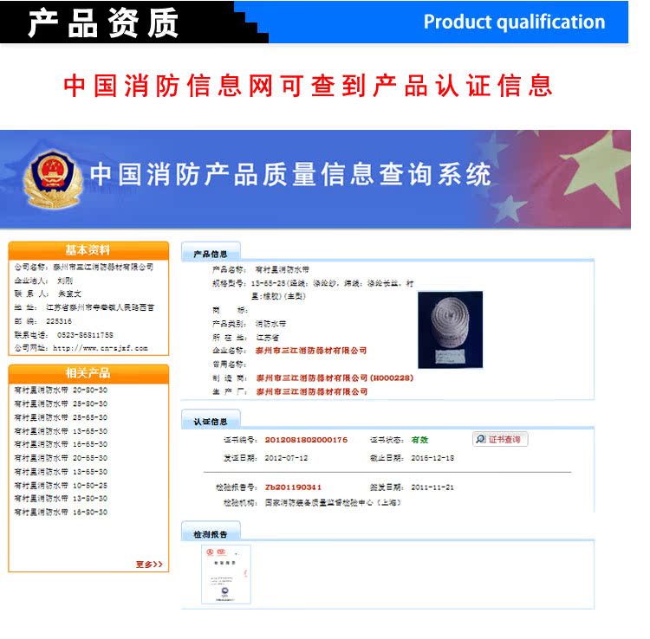Screen dimensions: 650x639
Task: Click the 基本资料 panel header
Action: [88, 250]
